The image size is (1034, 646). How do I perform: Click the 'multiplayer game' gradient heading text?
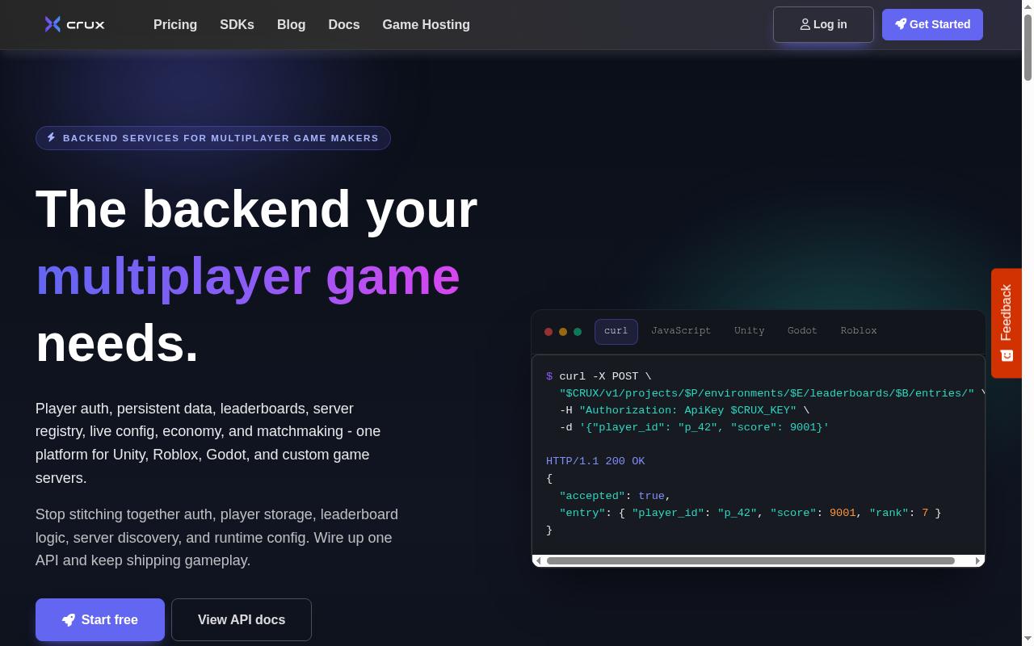coord(248,276)
